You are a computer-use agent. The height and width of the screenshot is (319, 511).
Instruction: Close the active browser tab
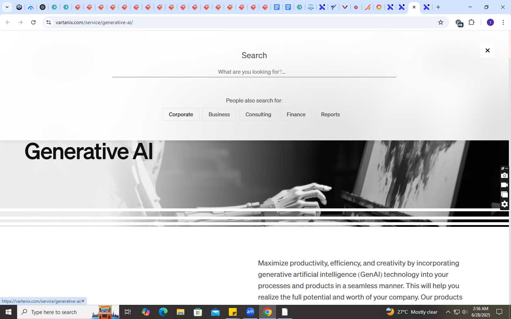(x=414, y=7)
